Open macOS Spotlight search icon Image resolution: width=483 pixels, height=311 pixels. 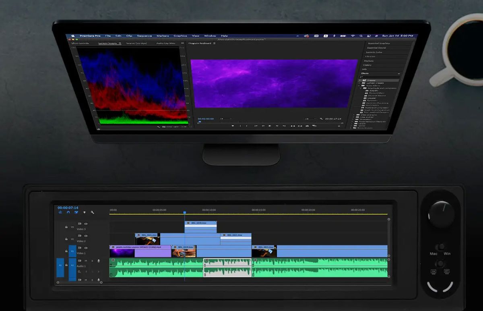click(x=361, y=36)
